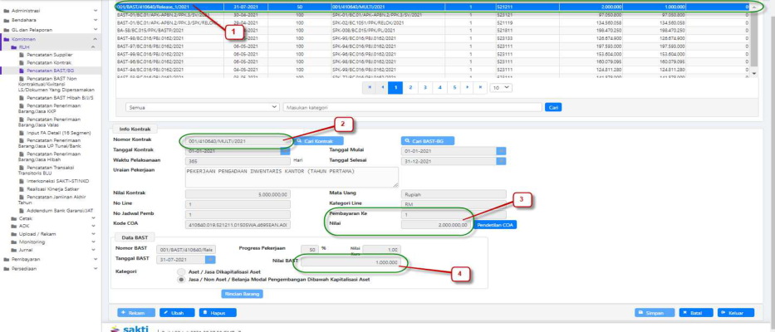Go to page 3 of the table
The width and height of the screenshot is (775, 332).
pos(424,86)
